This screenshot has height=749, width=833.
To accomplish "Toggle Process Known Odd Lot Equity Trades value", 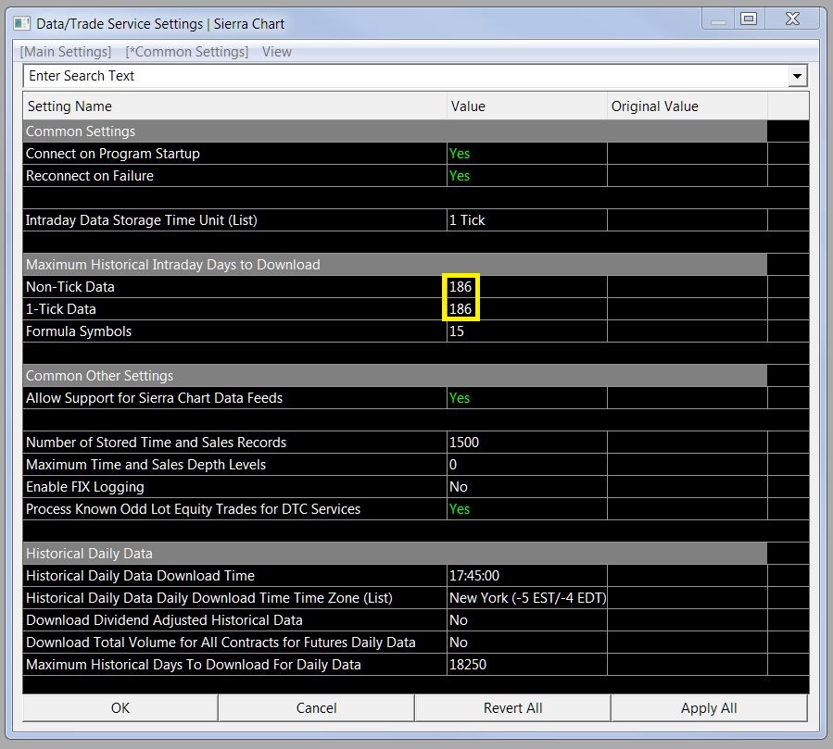I will (x=526, y=509).
